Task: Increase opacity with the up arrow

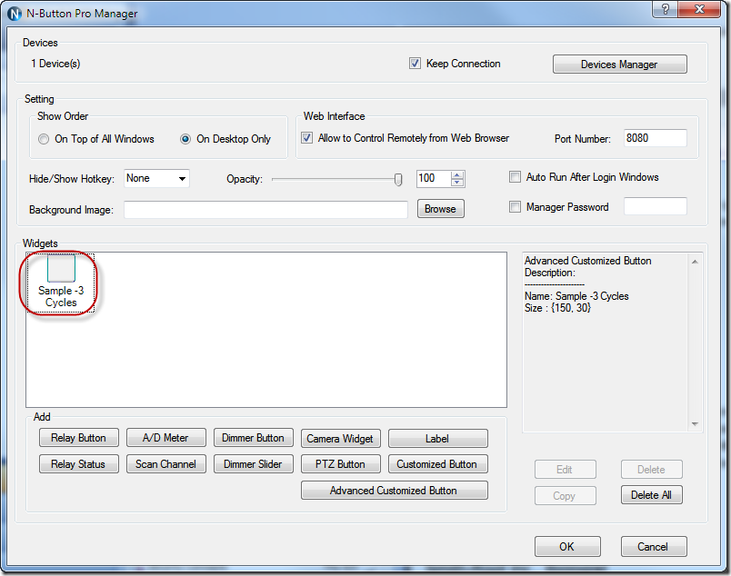Action: [x=457, y=175]
